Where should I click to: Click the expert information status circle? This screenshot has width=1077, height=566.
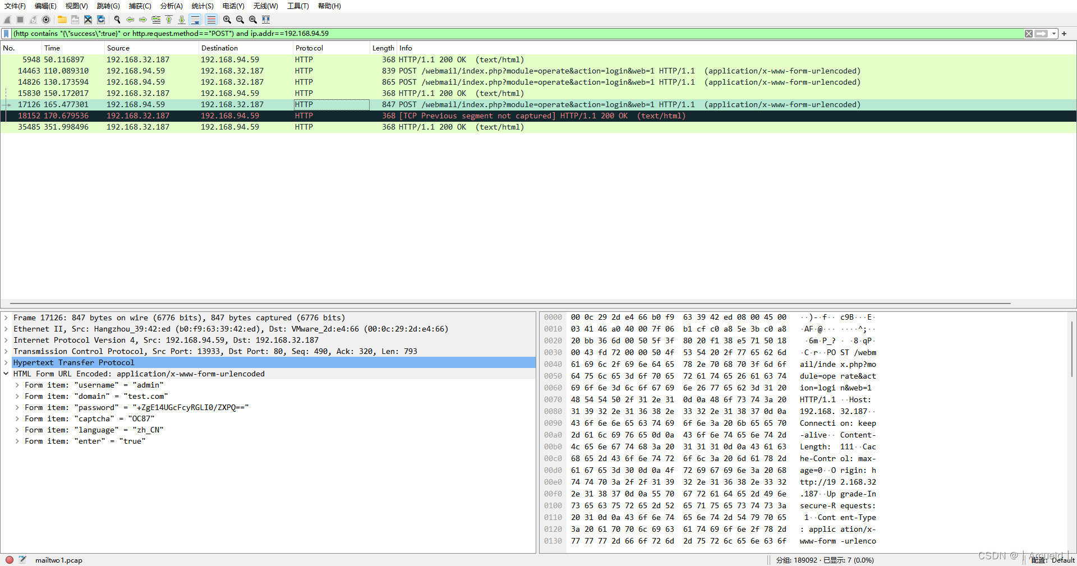10,560
